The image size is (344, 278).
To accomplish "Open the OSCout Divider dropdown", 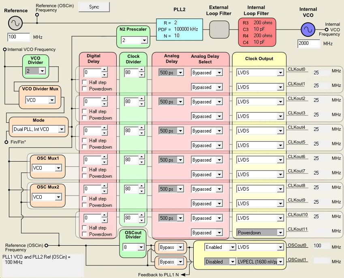I will 141,247.
